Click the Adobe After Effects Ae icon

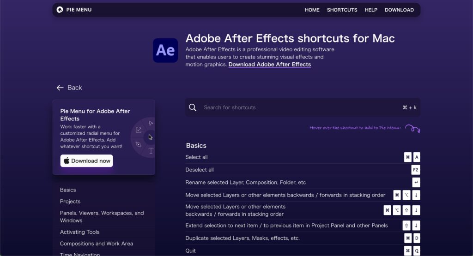(165, 50)
